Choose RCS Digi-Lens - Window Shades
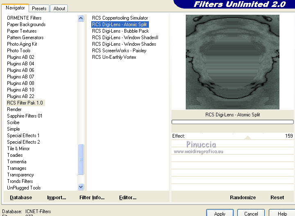This screenshot has height=216, width=295. point(124,44)
